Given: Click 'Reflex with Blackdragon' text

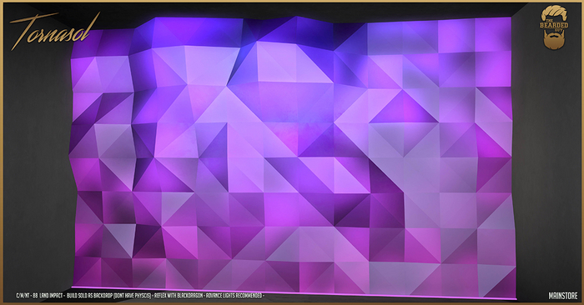Looking at the screenshot, I should coord(179,296).
